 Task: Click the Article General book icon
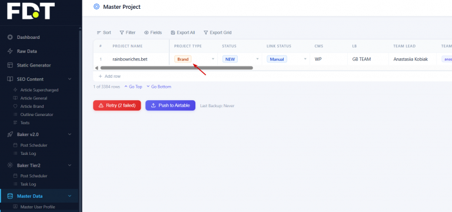[x=15, y=98]
